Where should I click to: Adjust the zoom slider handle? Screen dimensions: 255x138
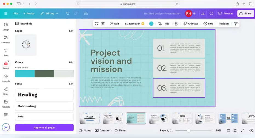(x=188, y=131)
